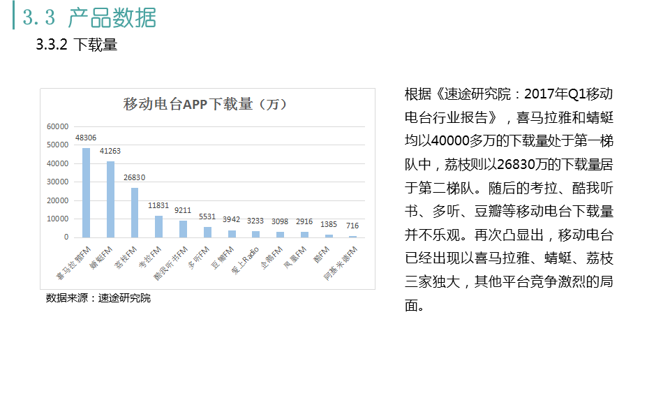Screen dimensions: 670x419
Task: Select the data label '716'
Action: [x=352, y=226]
